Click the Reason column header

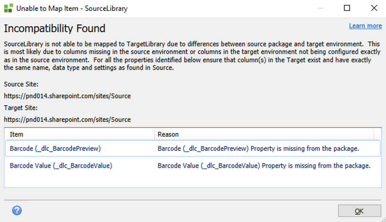pos(168,135)
